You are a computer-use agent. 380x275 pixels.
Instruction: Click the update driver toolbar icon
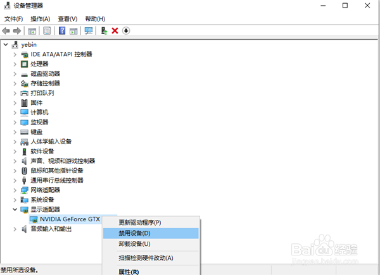tap(104, 31)
